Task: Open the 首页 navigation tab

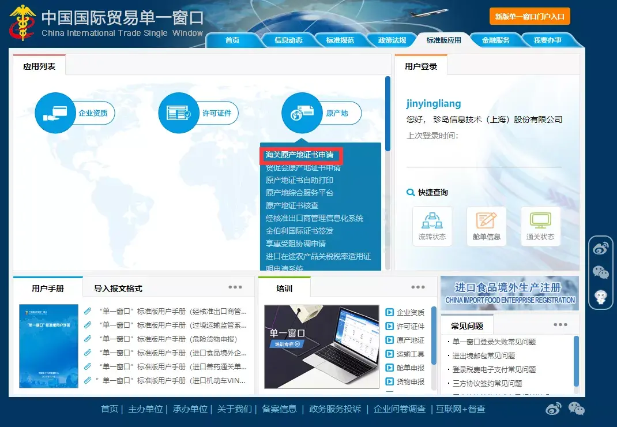Action: tap(232, 40)
